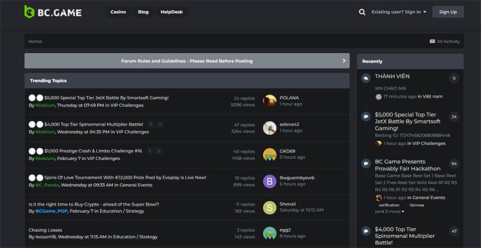Click the speech bubble icon beside Provably Fair Hackathon

pos(366,163)
